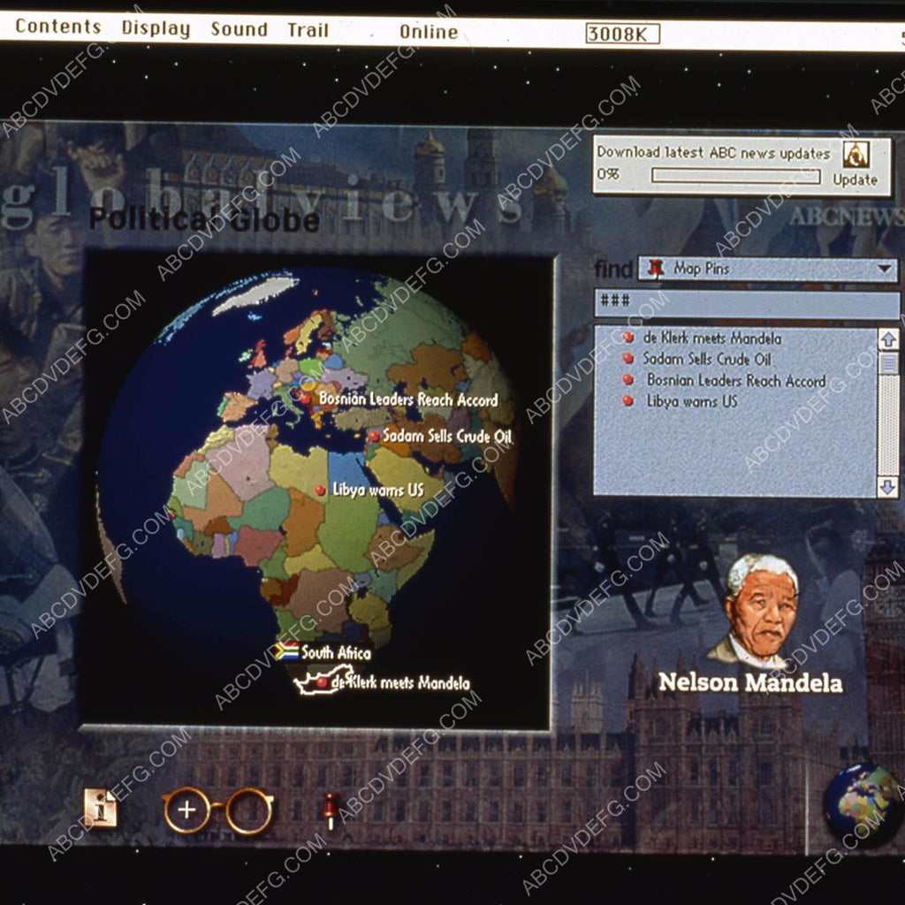Open the Sound menu
The height and width of the screenshot is (905, 905).
(x=239, y=29)
